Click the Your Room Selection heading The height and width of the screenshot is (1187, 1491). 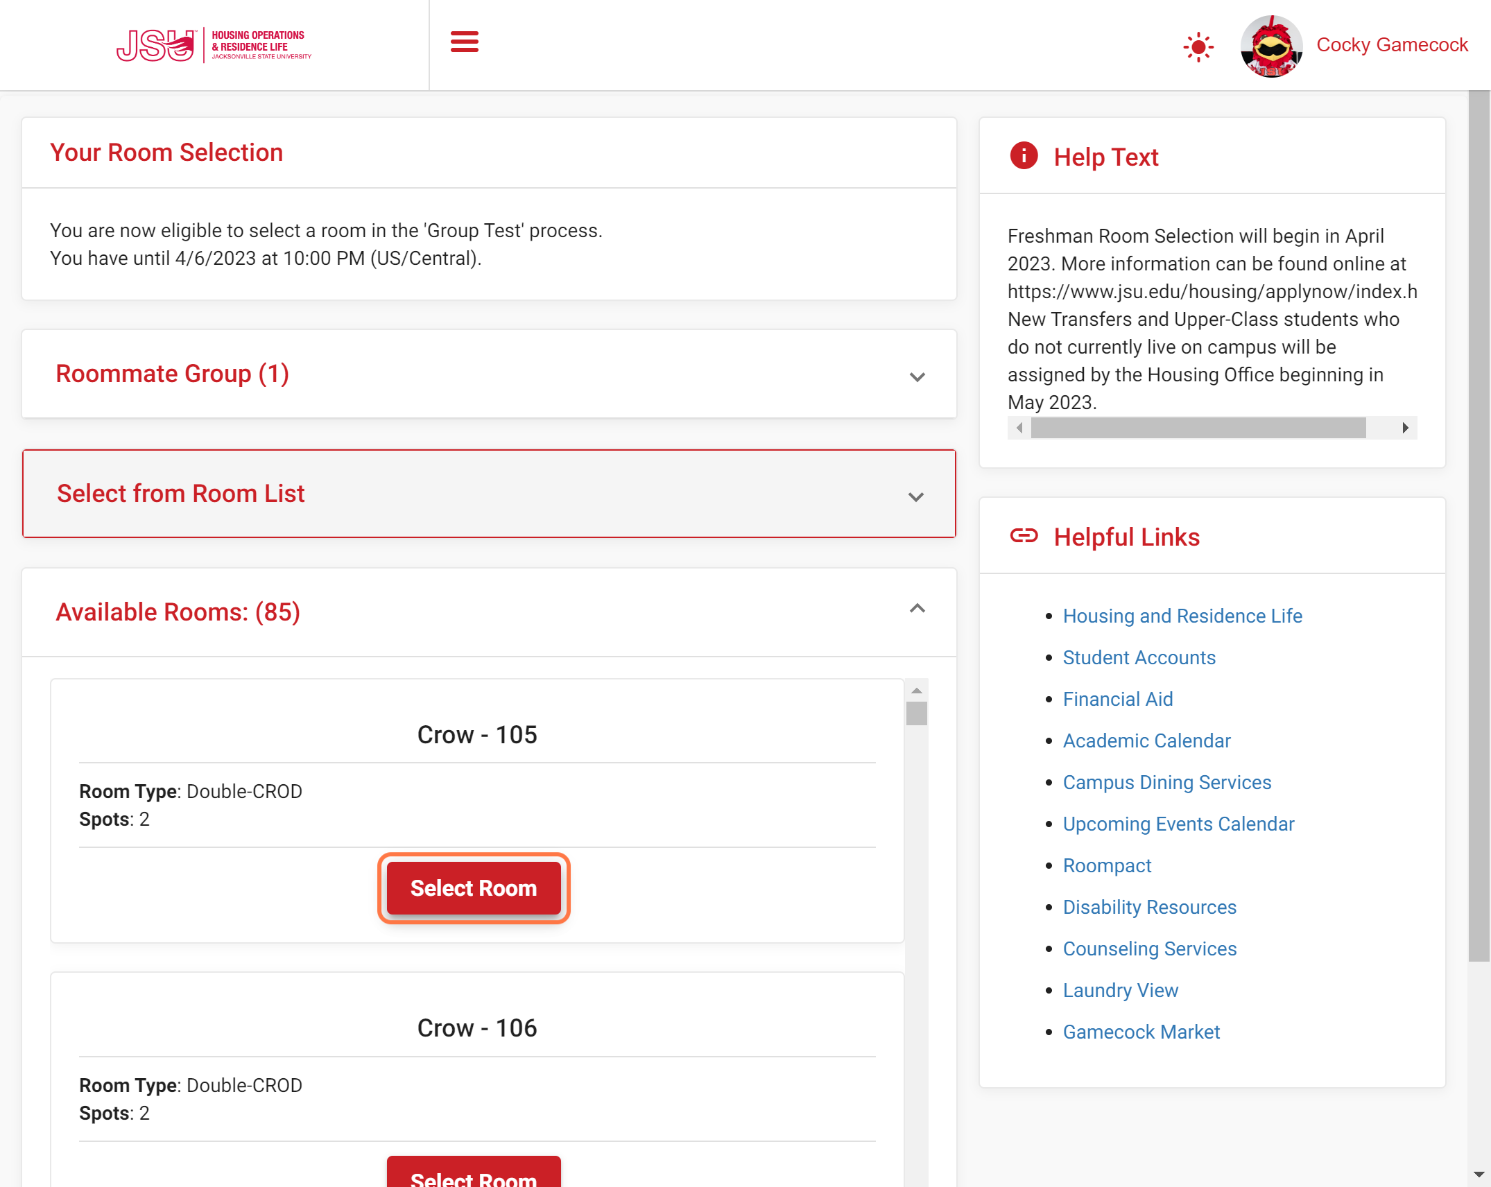tap(166, 153)
